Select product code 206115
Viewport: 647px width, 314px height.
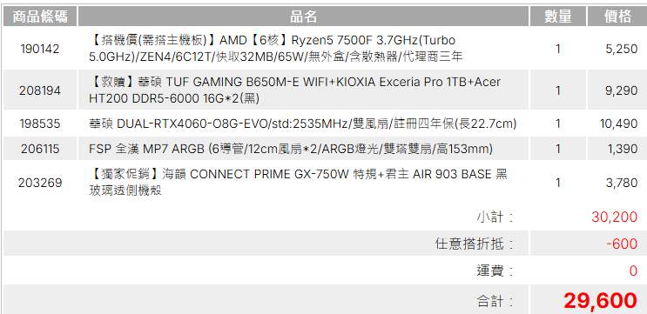(x=40, y=149)
